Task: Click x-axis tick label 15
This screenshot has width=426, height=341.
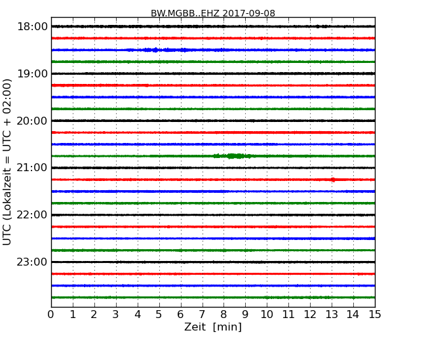Action: (x=375, y=314)
